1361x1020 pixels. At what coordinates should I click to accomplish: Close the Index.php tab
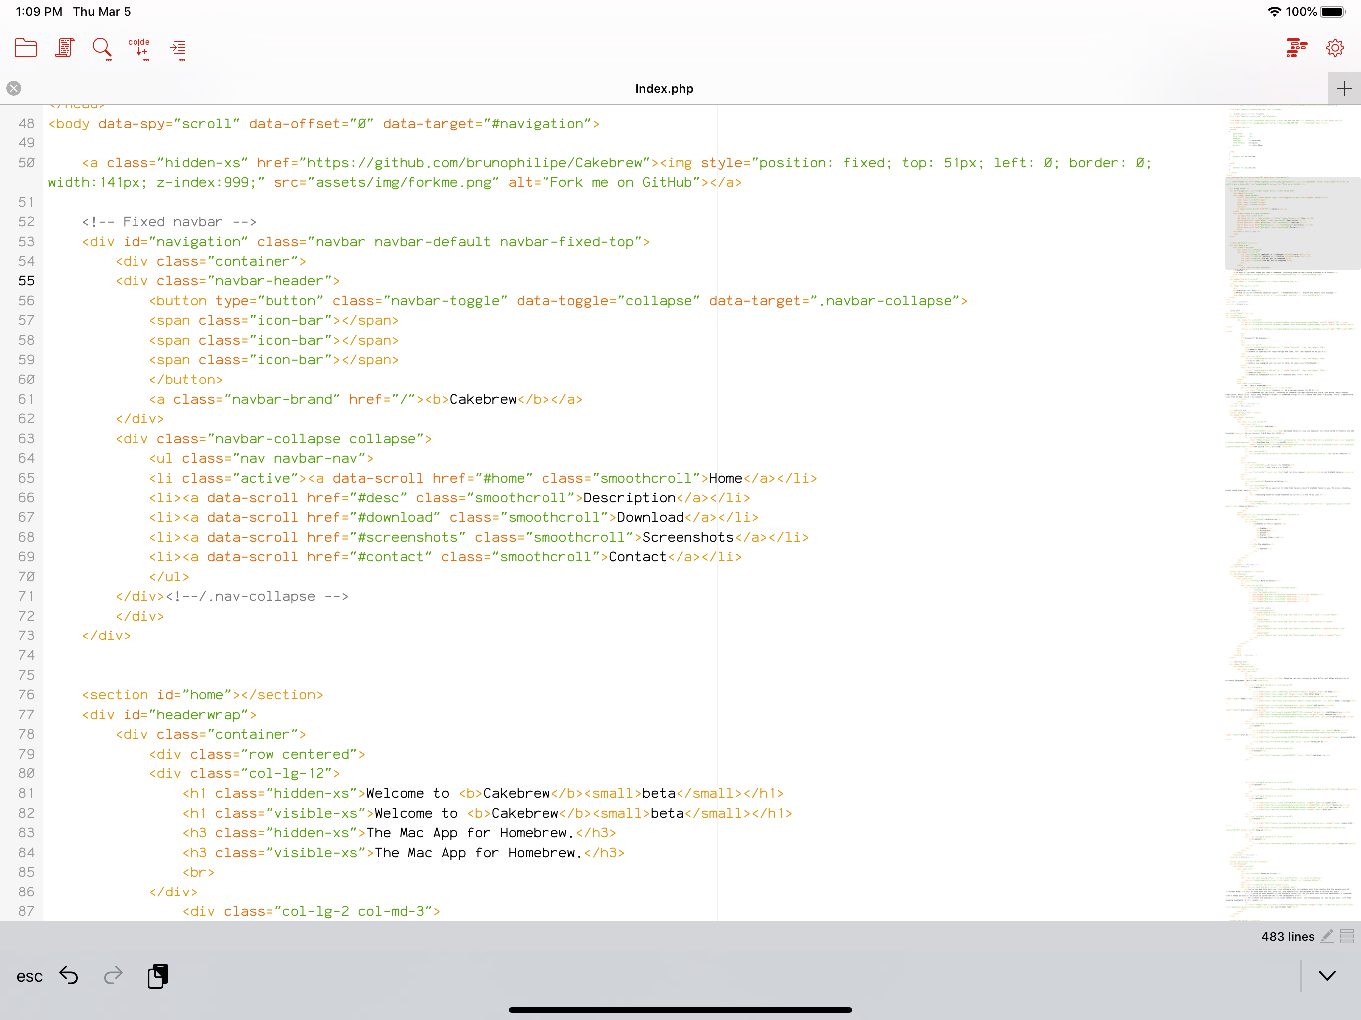click(x=14, y=88)
